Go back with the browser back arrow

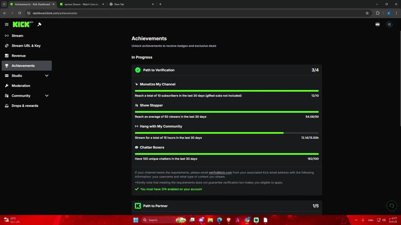click(x=5, y=13)
